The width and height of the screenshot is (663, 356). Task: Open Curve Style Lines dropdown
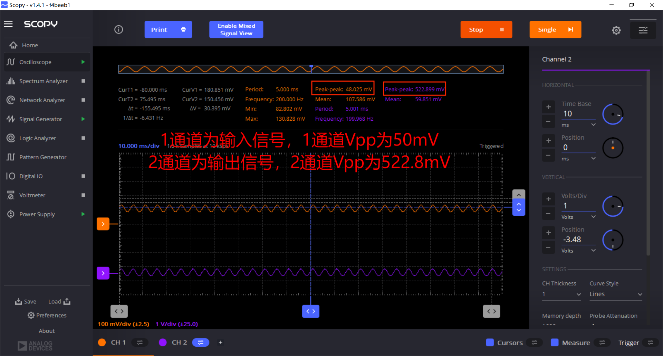coord(616,294)
